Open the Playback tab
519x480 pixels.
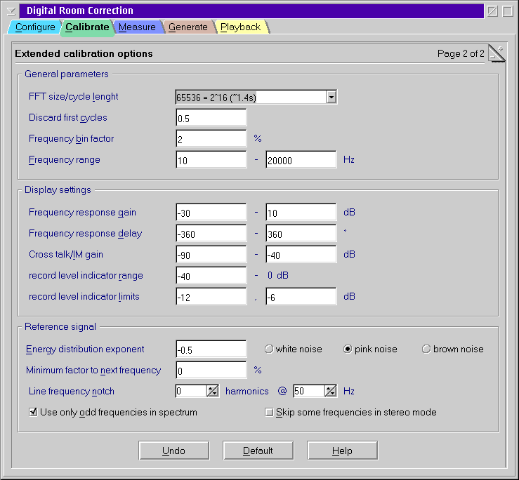240,27
